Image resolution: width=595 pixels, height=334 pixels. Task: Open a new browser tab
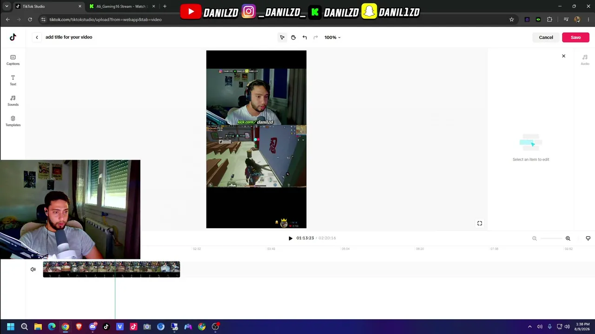click(165, 6)
